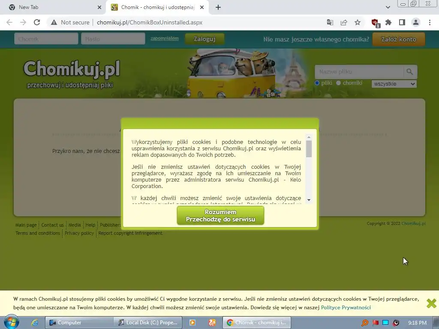This screenshot has width=439, height=329.
Task: Click the red flag tray icon
Action: tap(375, 323)
